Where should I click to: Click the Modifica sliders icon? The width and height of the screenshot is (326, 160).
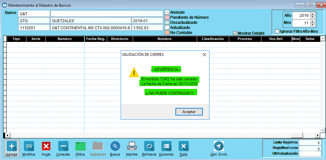pyautogui.click(x=29, y=146)
